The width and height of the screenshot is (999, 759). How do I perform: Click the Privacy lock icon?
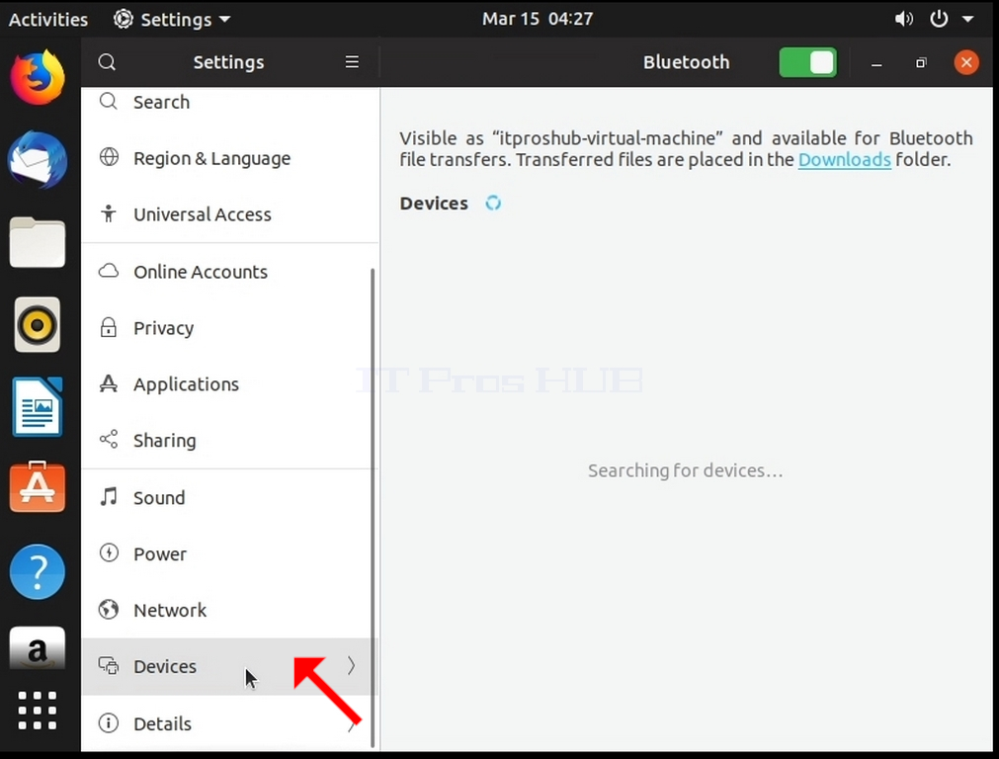pos(109,327)
